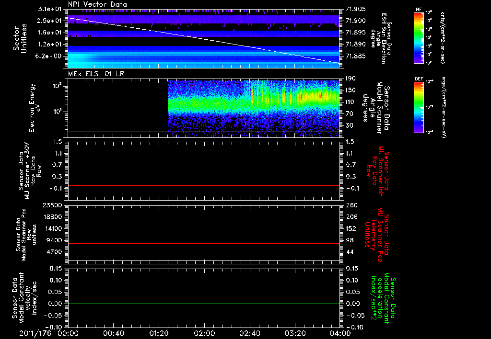Click the NF color scale bar
This screenshot has height=339, width=491.
coord(417,38)
